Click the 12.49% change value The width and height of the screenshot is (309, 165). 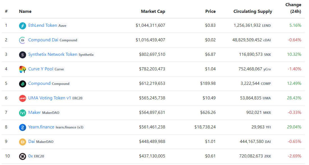pyautogui.click(x=294, y=83)
